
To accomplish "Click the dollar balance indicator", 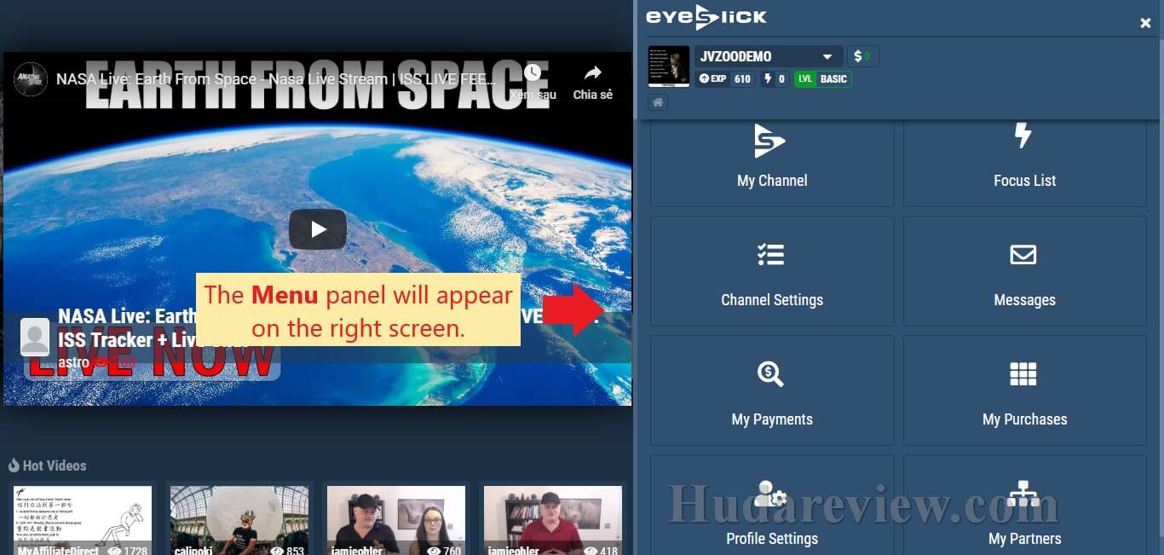I will coord(862,56).
